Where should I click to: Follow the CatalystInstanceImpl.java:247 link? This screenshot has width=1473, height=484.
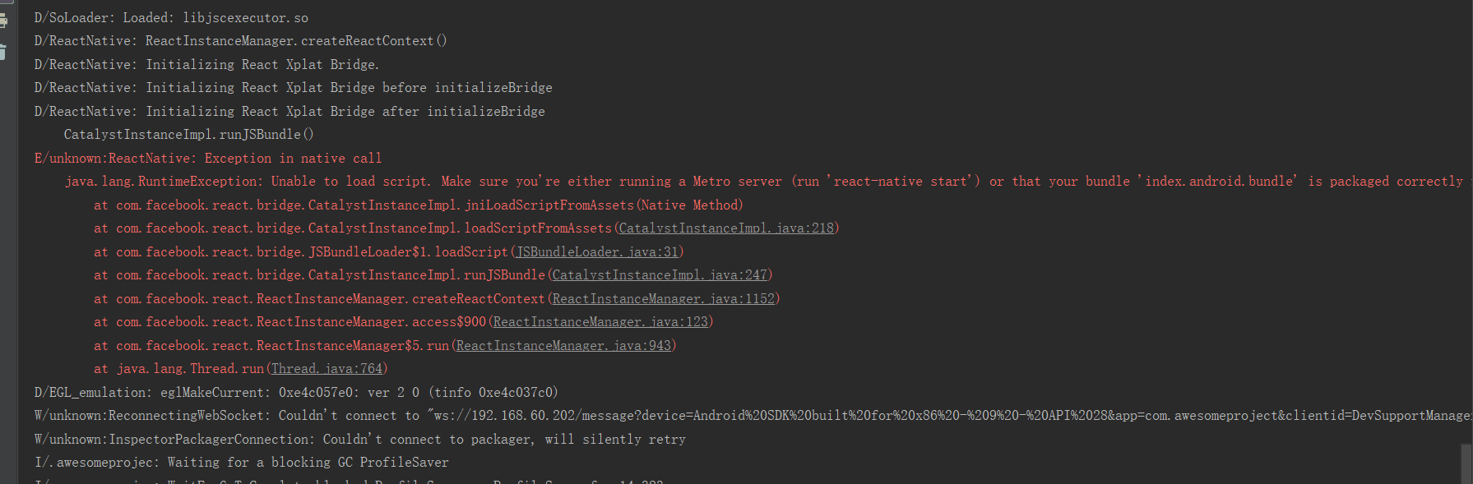[x=660, y=275]
